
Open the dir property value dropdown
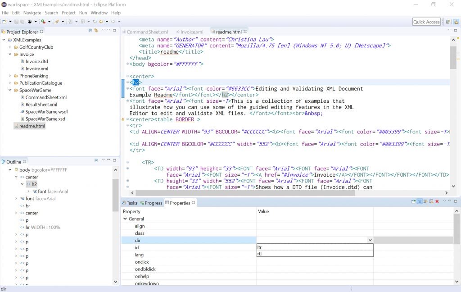[x=370, y=240]
